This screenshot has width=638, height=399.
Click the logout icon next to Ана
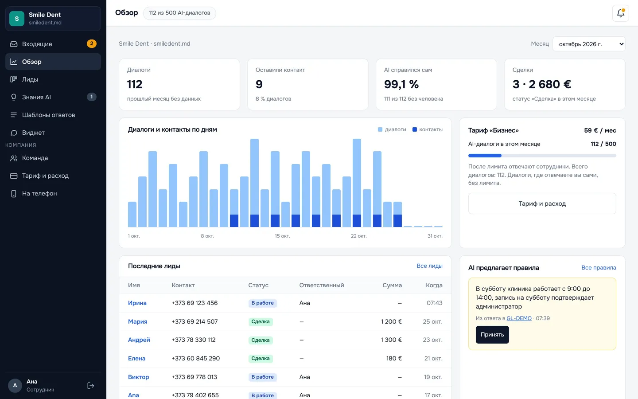[91, 386]
